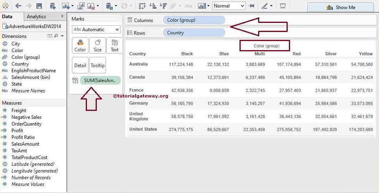The image size is (379, 193).
Task: Click the Swap rows and columns icon
Action: (142, 6)
